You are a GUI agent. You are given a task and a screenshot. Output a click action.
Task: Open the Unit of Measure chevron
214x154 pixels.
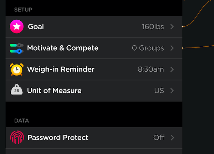[x=172, y=91]
